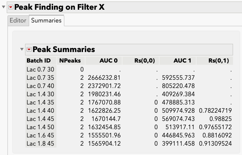This screenshot has width=242, height=155.
Task: Click the Lac 0.7 35 batch cell
Action: coord(40,77)
